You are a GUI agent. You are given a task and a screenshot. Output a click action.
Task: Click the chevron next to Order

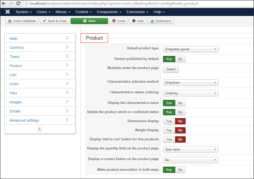click(x=67, y=83)
